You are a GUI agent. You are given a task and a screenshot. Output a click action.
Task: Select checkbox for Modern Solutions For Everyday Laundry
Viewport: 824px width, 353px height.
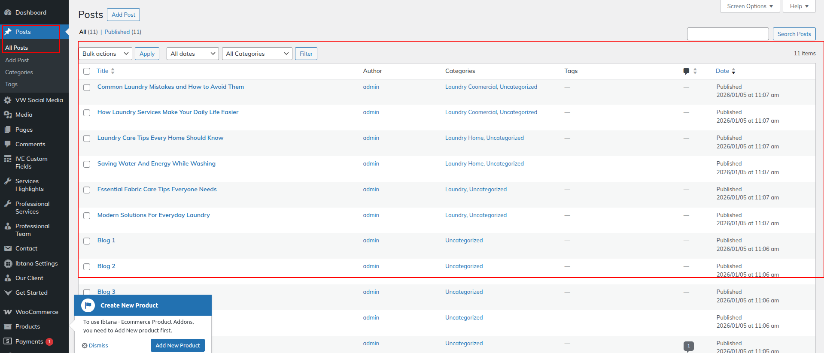point(87,216)
